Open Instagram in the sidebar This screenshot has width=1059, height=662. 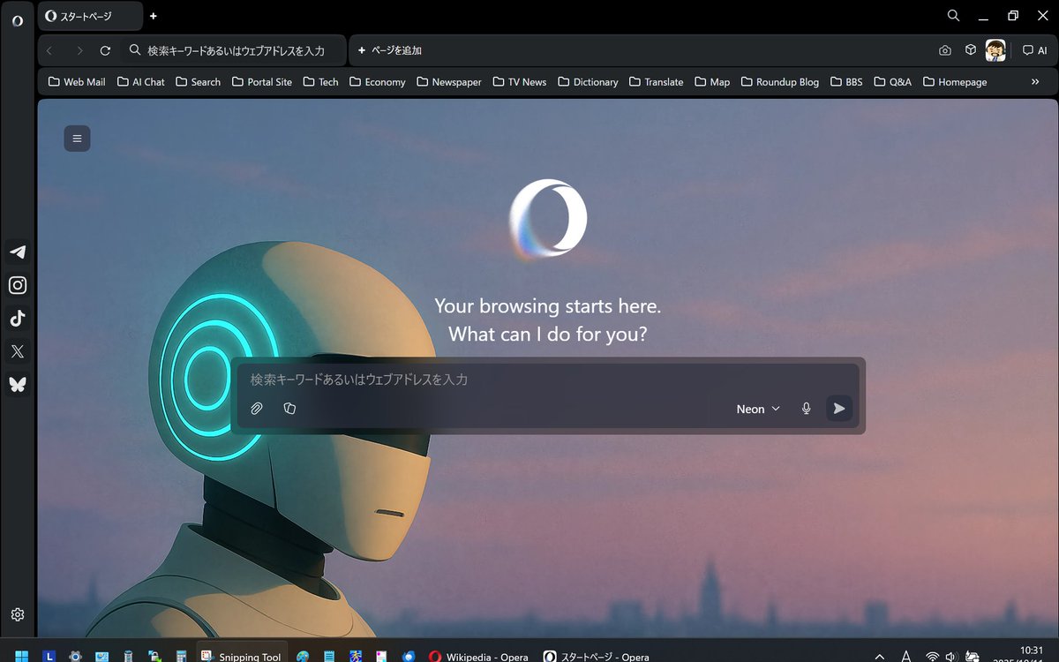click(18, 285)
